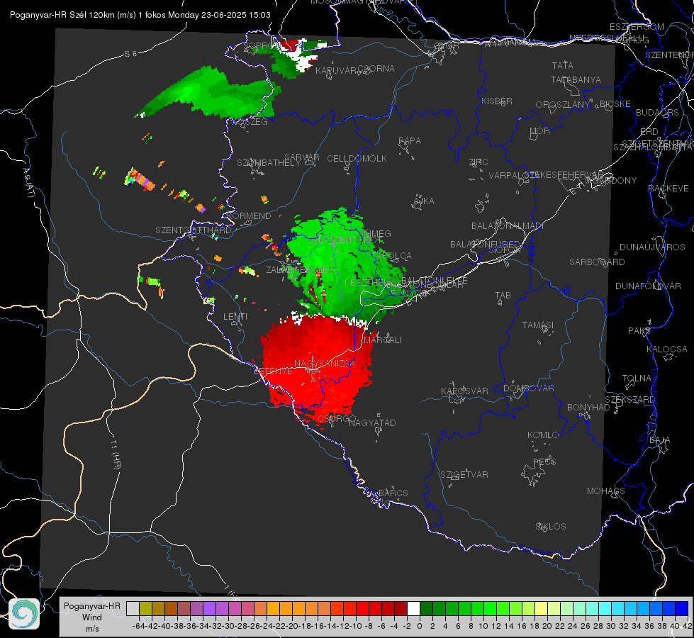Click the DOMBOVAR town label
The width and height of the screenshot is (694, 638).
(x=528, y=388)
